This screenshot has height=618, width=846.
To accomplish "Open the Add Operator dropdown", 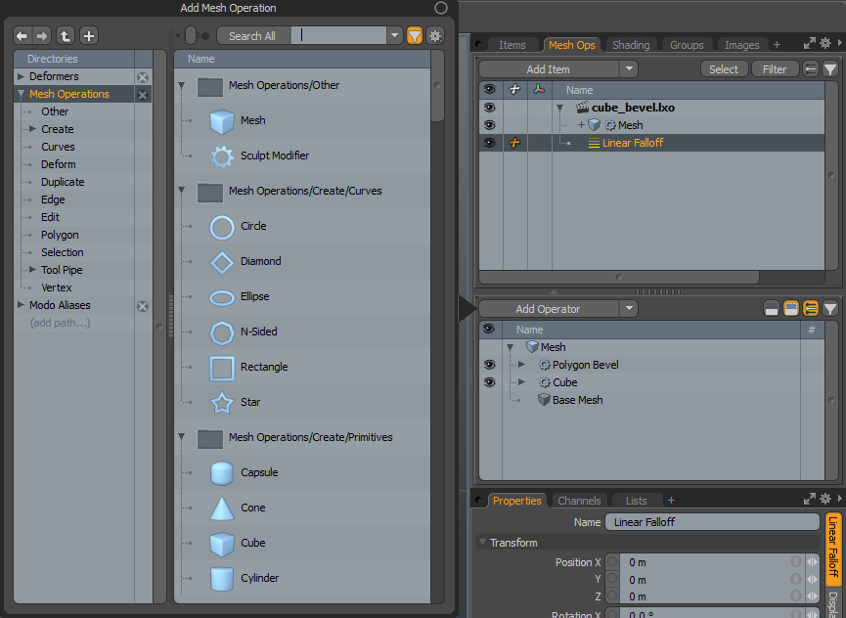I will [x=629, y=309].
